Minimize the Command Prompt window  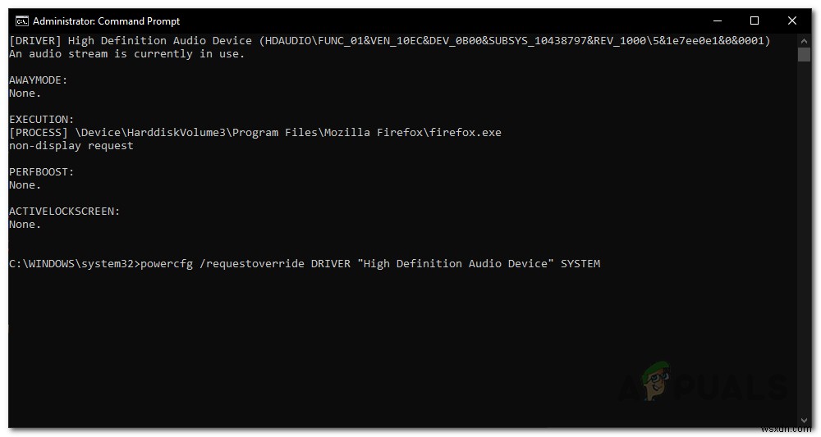click(716, 20)
